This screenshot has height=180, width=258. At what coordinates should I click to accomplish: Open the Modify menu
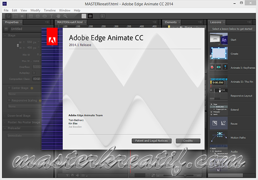(x=35, y=10)
